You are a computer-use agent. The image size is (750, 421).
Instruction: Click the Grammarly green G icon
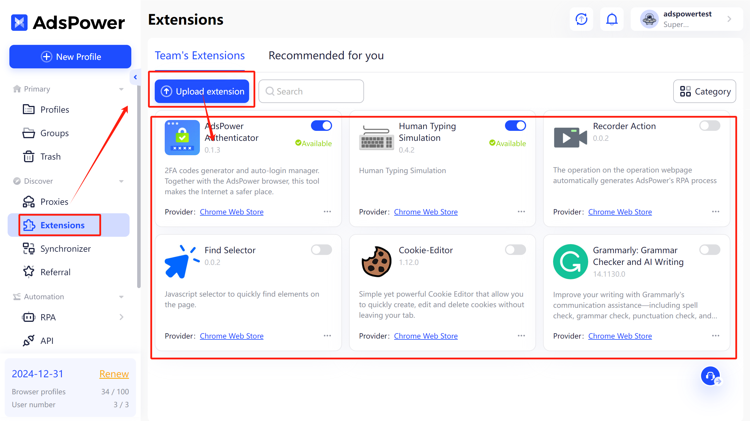tap(570, 261)
